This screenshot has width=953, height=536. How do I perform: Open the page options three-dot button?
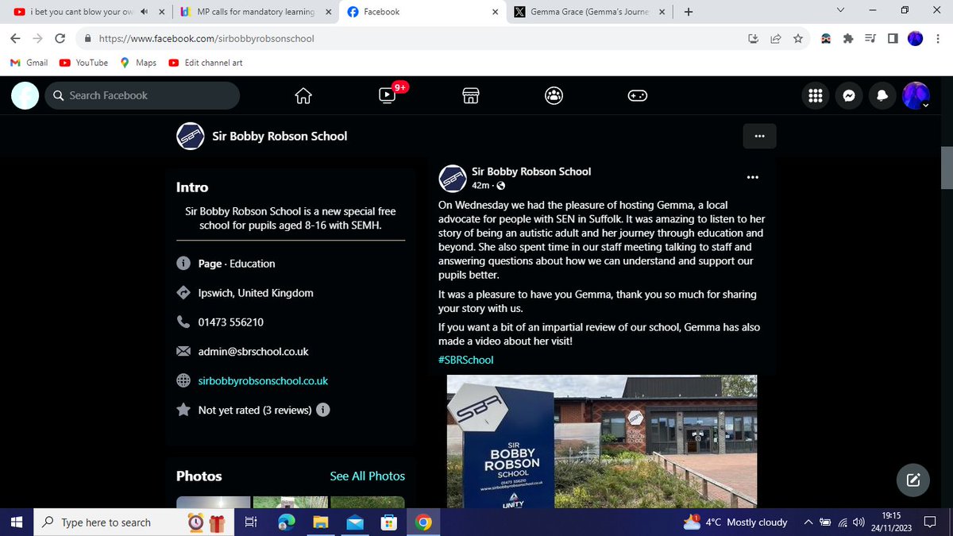(x=759, y=136)
